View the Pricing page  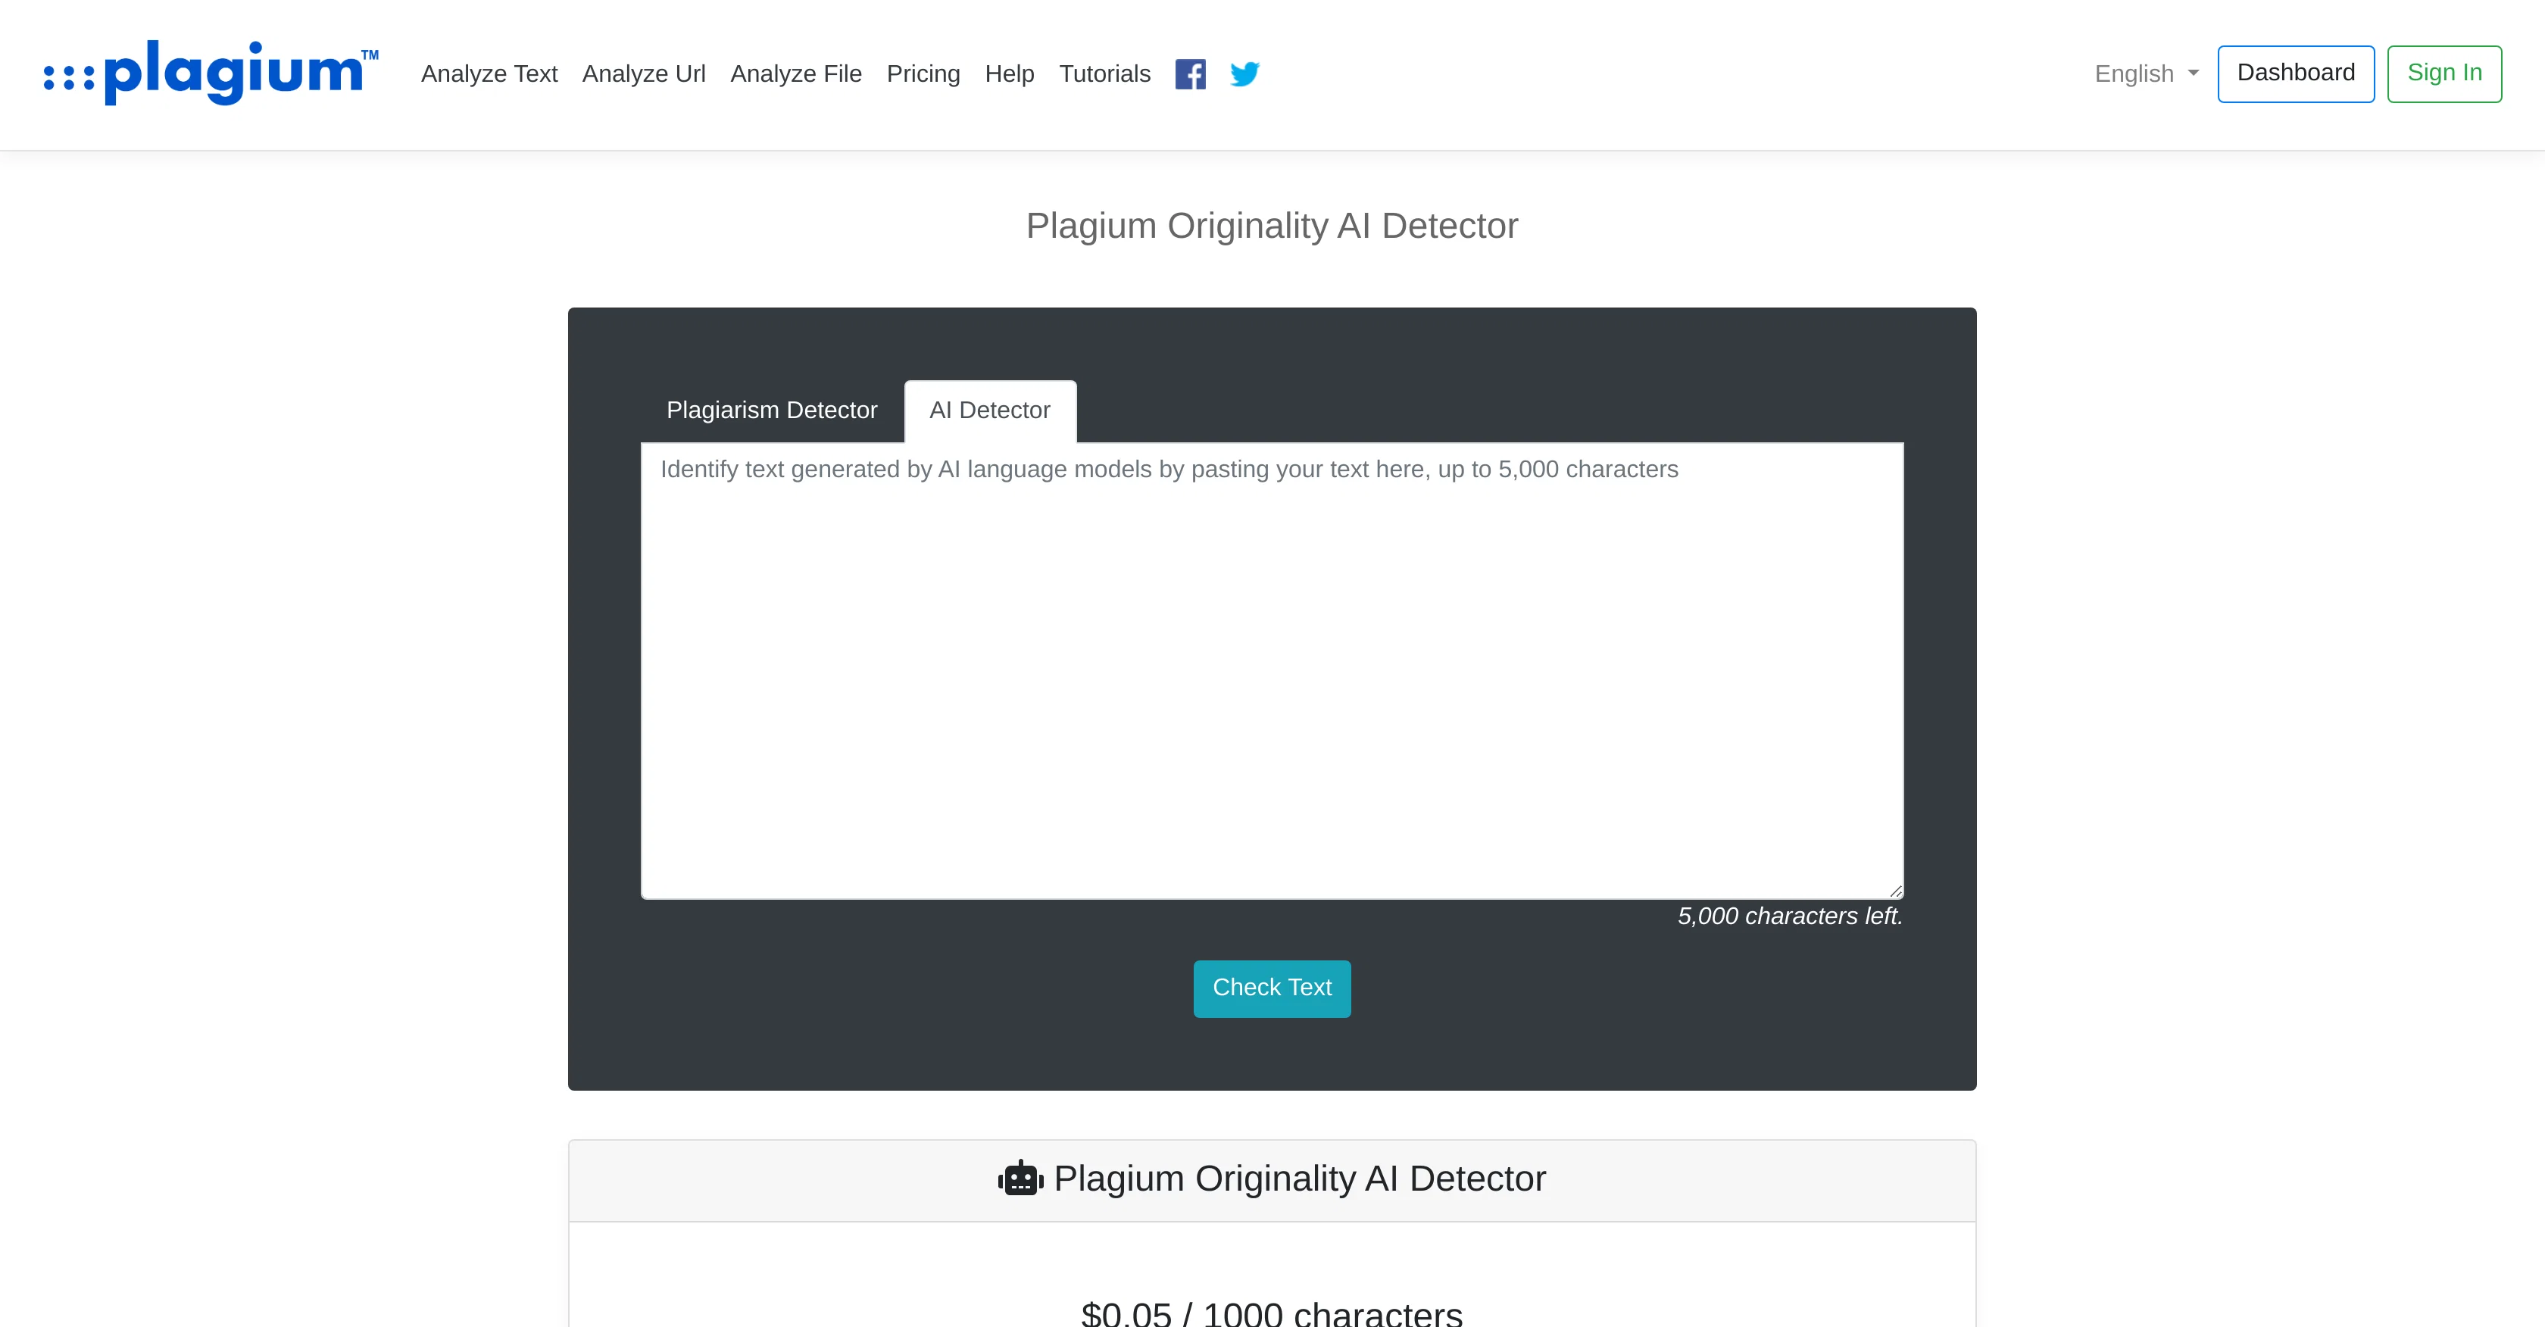pos(924,74)
